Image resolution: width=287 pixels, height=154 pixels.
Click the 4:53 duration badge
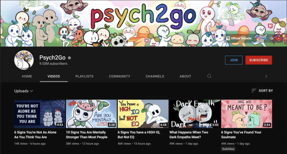pos(60,125)
